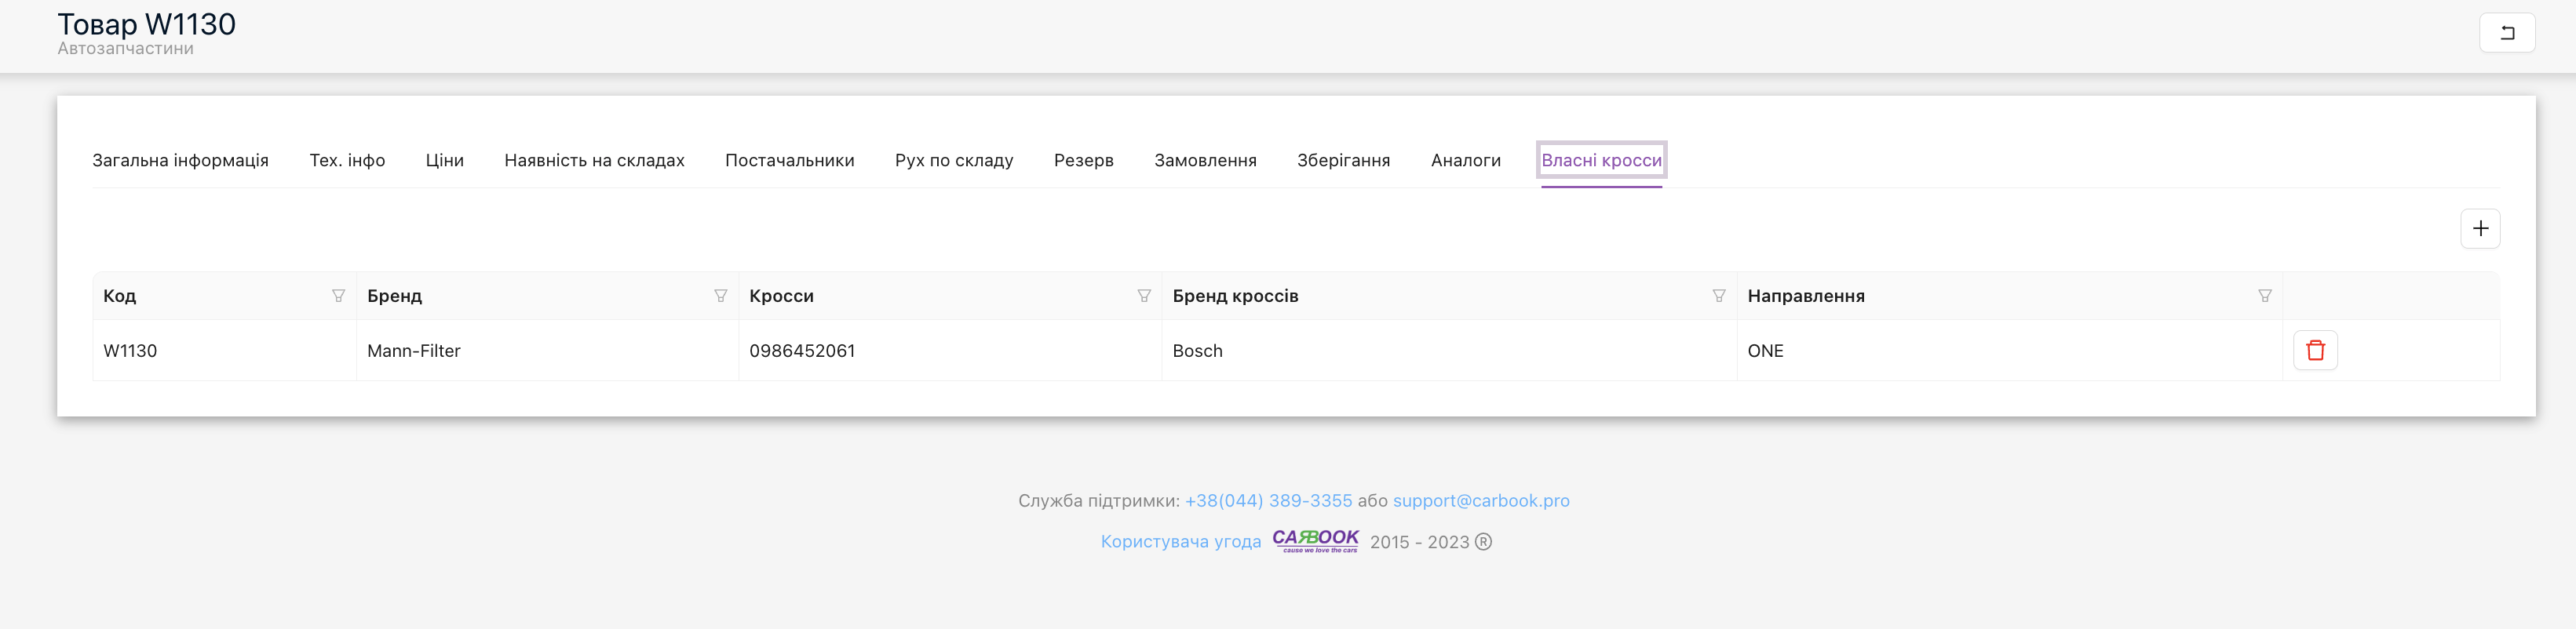Add a new cross with plus button
The height and width of the screenshot is (629, 2576).
pos(2479,228)
